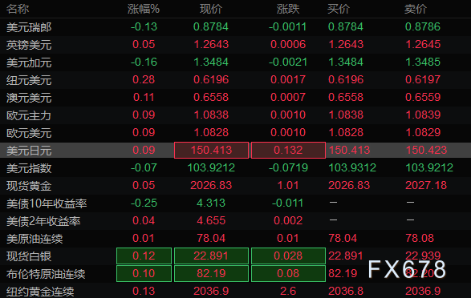Click the 名称 column header
The image size is (471, 298).
click(18, 9)
